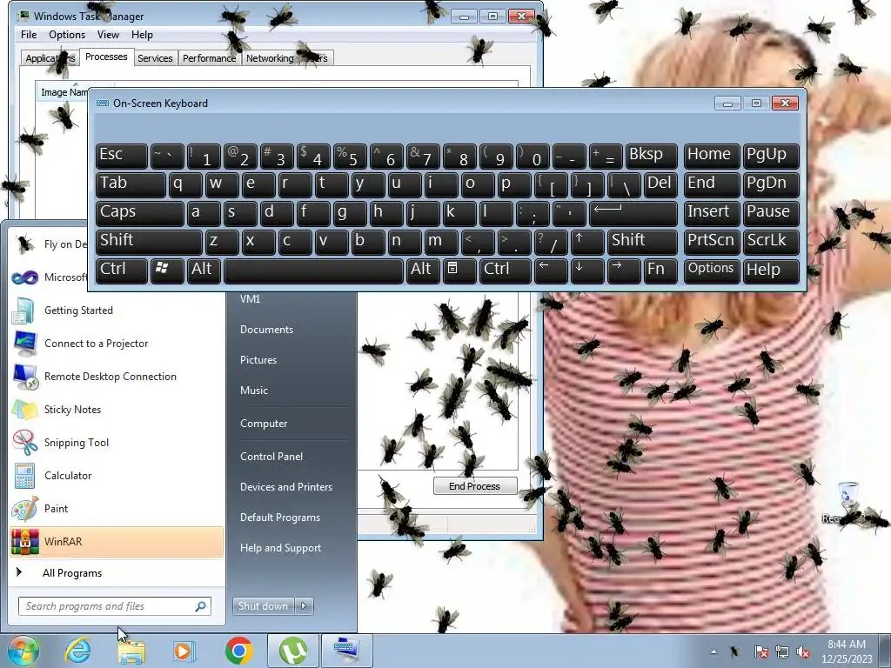The height and width of the screenshot is (668, 891).
Task: Click the Options key on the keyboard
Action: (712, 271)
